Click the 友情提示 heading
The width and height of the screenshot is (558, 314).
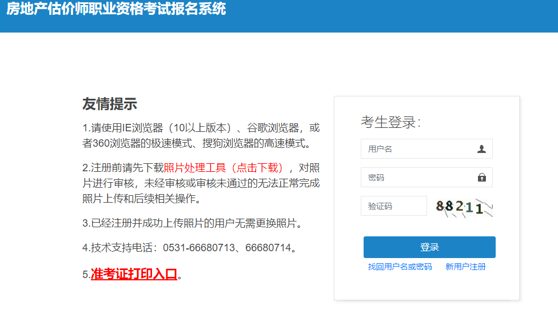[110, 104]
